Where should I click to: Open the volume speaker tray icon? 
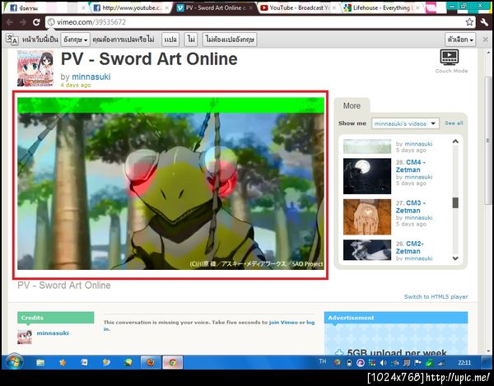point(384,363)
